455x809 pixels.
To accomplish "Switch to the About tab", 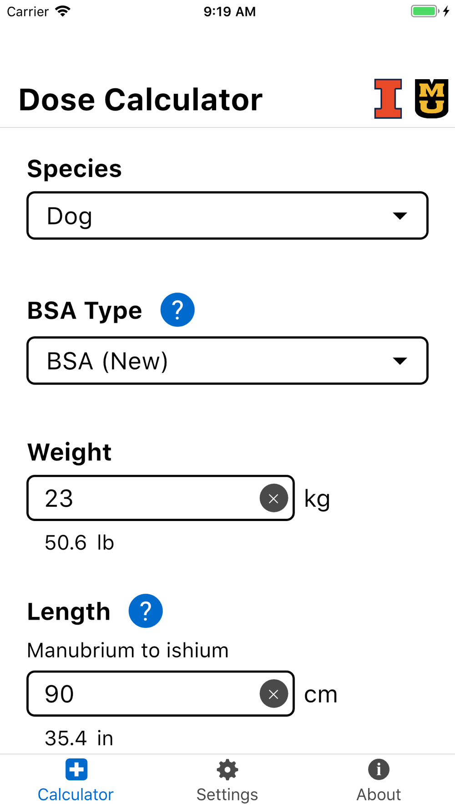I will click(379, 781).
